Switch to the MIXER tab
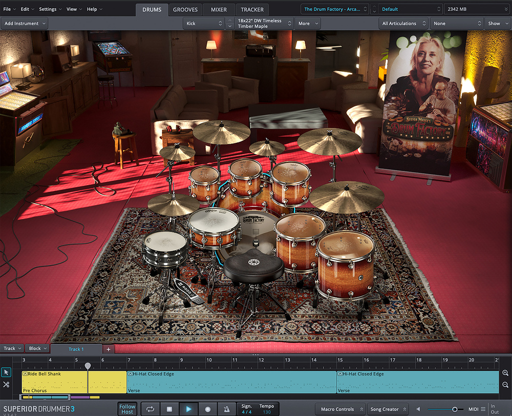The height and width of the screenshot is (416, 512). [x=219, y=9]
